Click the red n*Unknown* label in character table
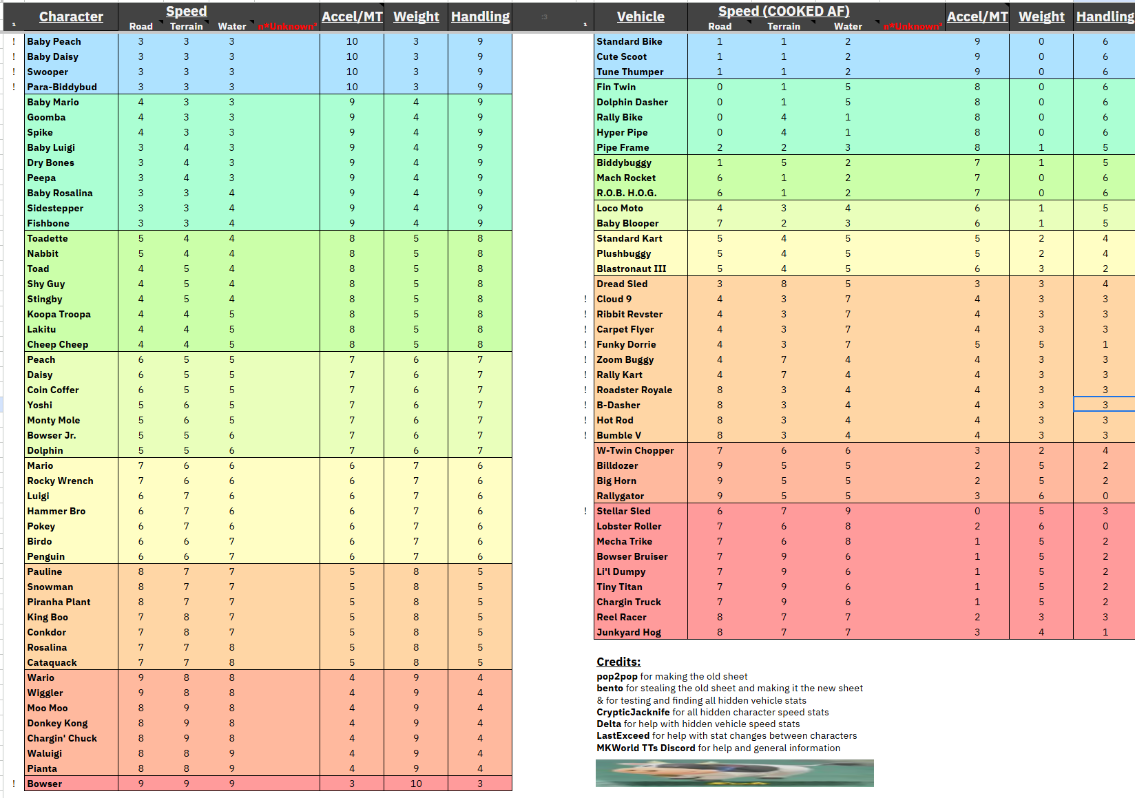Image resolution: width=1135 pixels, height=798 pixels. pos(288,26)
